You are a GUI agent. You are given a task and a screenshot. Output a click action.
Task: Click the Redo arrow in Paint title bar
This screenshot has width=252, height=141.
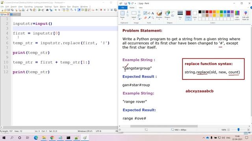click(133, 4)
